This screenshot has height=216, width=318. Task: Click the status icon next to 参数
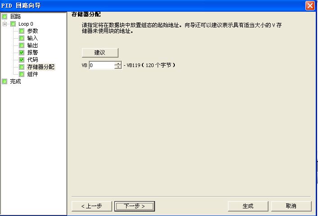22,31
